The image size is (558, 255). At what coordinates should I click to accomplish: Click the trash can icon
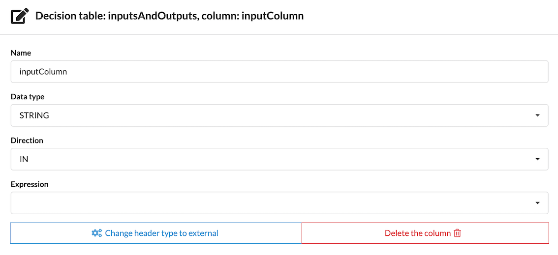click(458, 233)
